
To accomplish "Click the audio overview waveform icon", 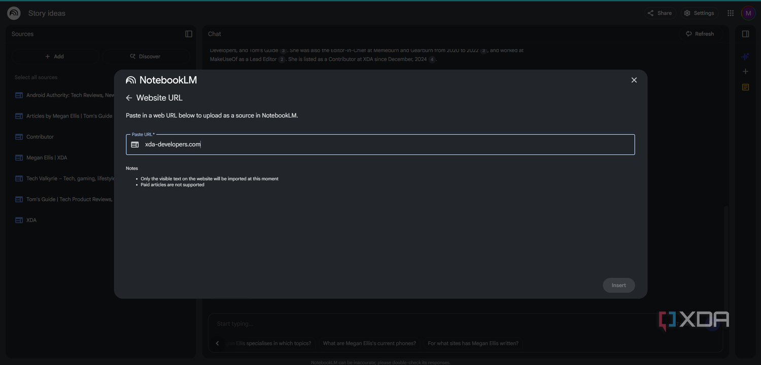I will click(745, 57).
